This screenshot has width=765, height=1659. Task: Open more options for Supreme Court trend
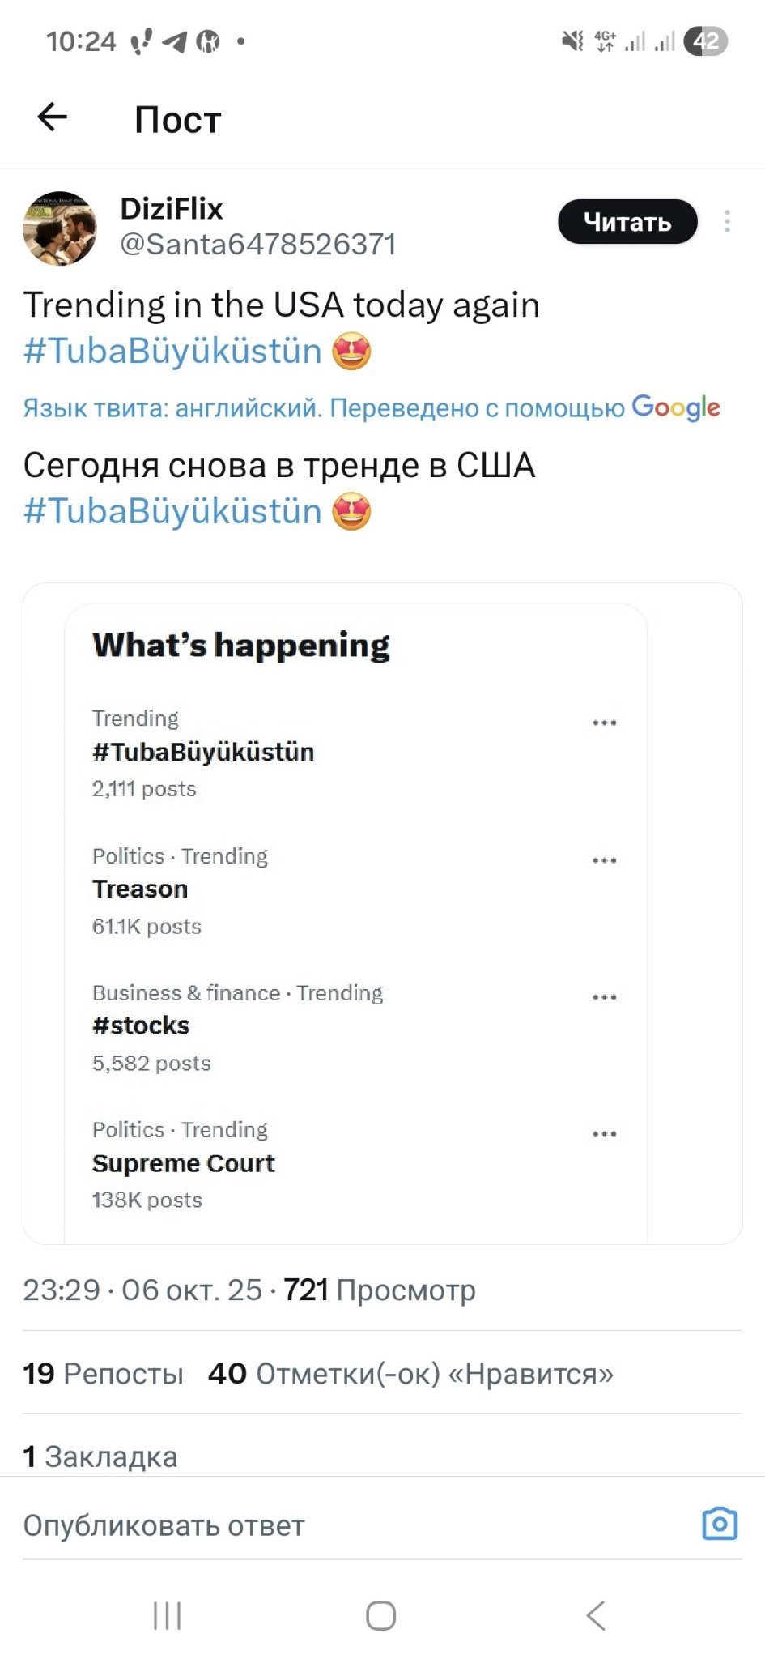click(x=604, y=1134)
